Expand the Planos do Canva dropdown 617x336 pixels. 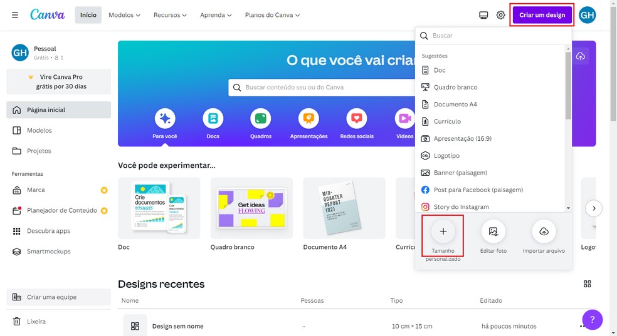272,15
